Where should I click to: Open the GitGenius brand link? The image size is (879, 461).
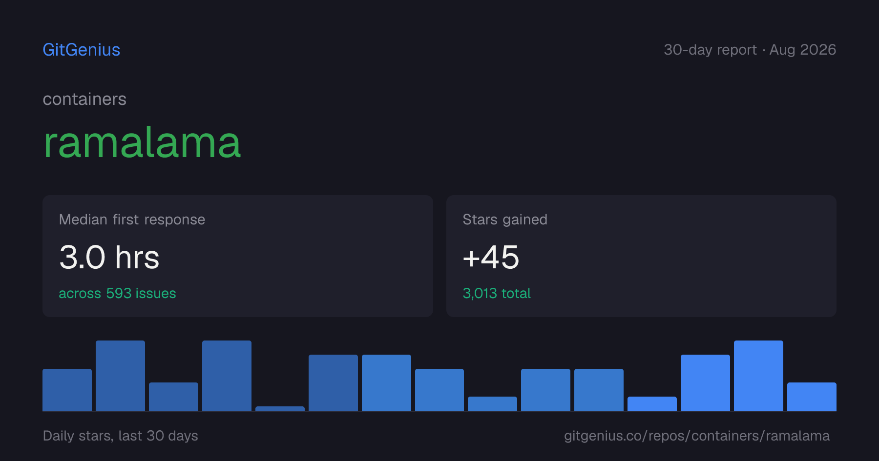pos(82,50)
